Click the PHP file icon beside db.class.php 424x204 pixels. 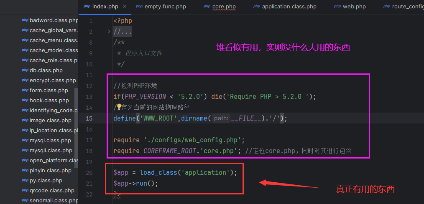(25, 71)
